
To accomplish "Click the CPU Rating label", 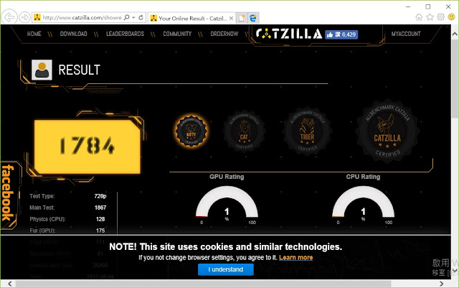I will 363,177.
